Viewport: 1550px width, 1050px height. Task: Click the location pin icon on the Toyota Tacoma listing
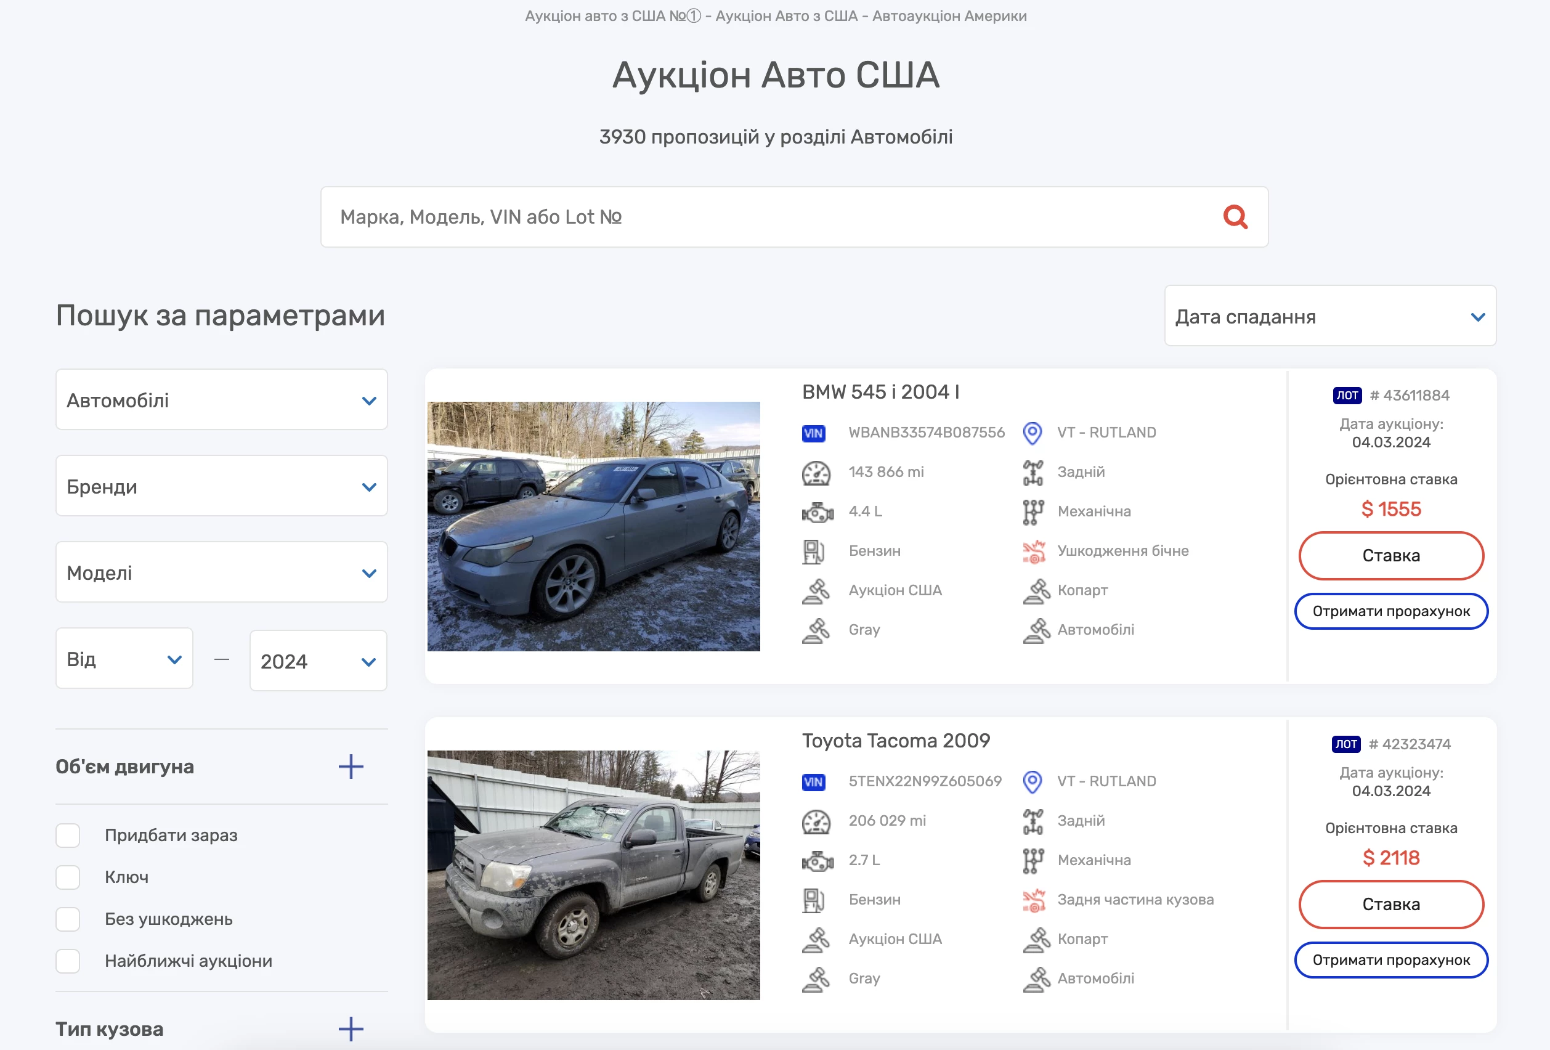1032,781
